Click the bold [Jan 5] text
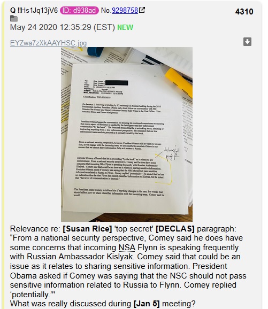 pyautogui.click(x=147, y=304)
